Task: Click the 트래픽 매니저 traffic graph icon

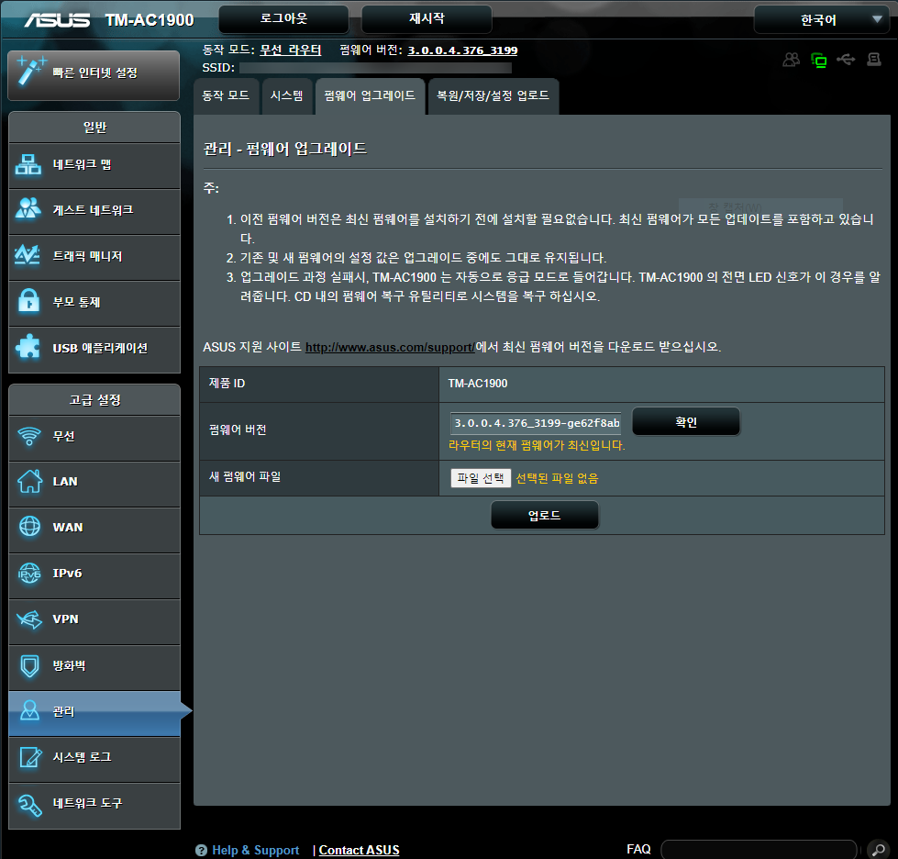Action: tap(28, 254)
